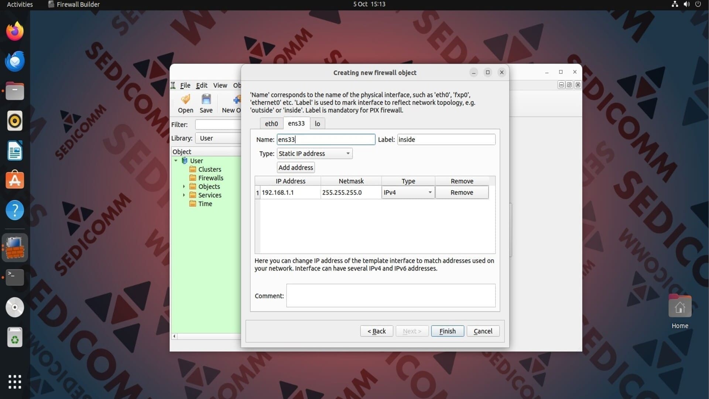Viewport: 709px width, 399px height.
Task: Click the Netmask column header
Action: pyautogui.click(x=351, y=181)
